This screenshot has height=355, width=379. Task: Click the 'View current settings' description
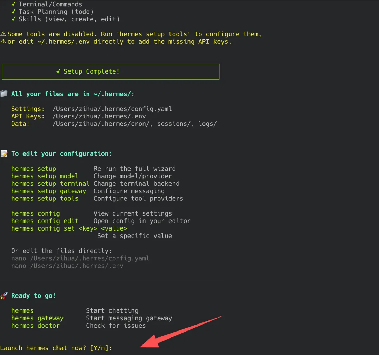coord(133,213)
